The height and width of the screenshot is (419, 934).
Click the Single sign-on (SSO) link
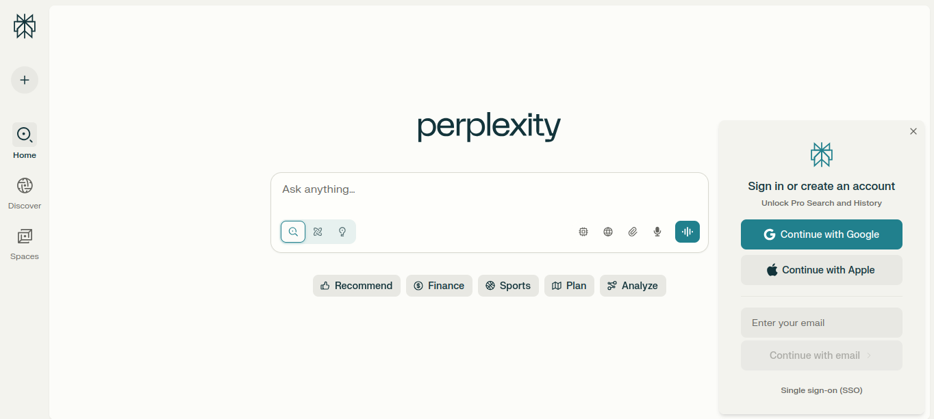821,390
